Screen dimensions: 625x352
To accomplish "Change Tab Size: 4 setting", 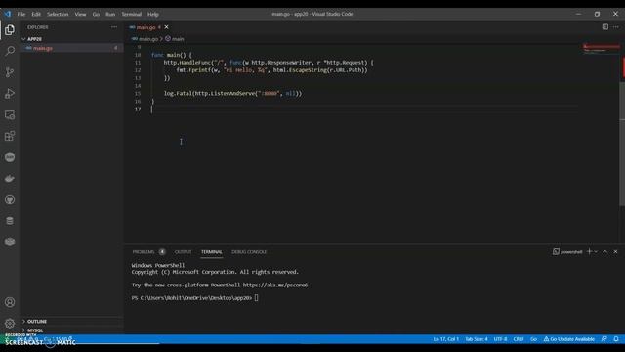I will click(x=477, y=339).
